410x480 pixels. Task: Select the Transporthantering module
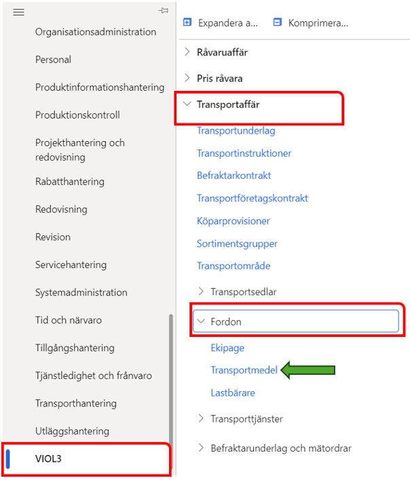tap(76, 403)
